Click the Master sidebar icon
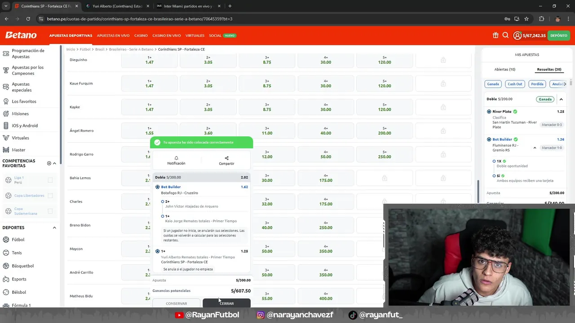Viewport: 575px width, 323px height. pos(6,150)
